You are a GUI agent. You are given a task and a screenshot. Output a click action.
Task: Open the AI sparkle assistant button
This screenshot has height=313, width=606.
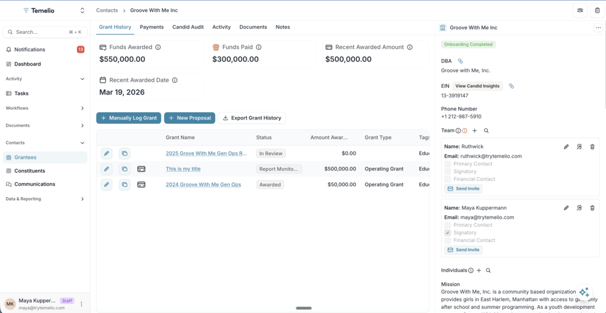pyautogui.click(x=584, y=292)
